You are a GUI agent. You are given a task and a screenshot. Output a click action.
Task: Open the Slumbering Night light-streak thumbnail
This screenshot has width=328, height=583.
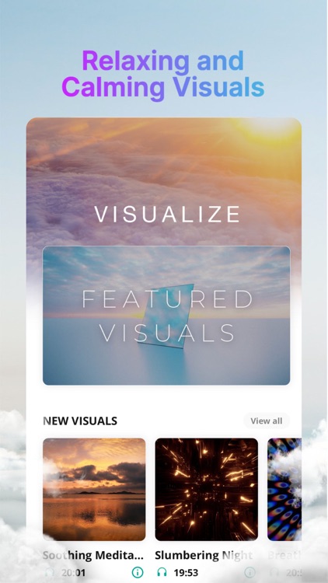tap(207, 489)
